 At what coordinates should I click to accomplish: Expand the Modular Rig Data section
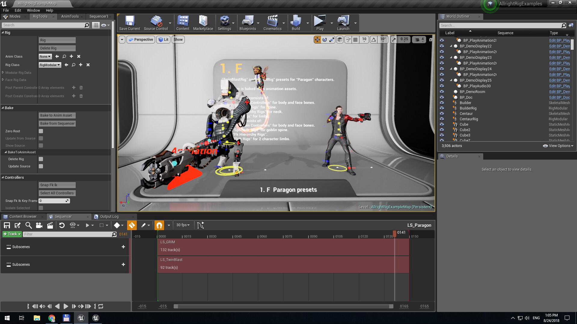click(x=3, y=73)
